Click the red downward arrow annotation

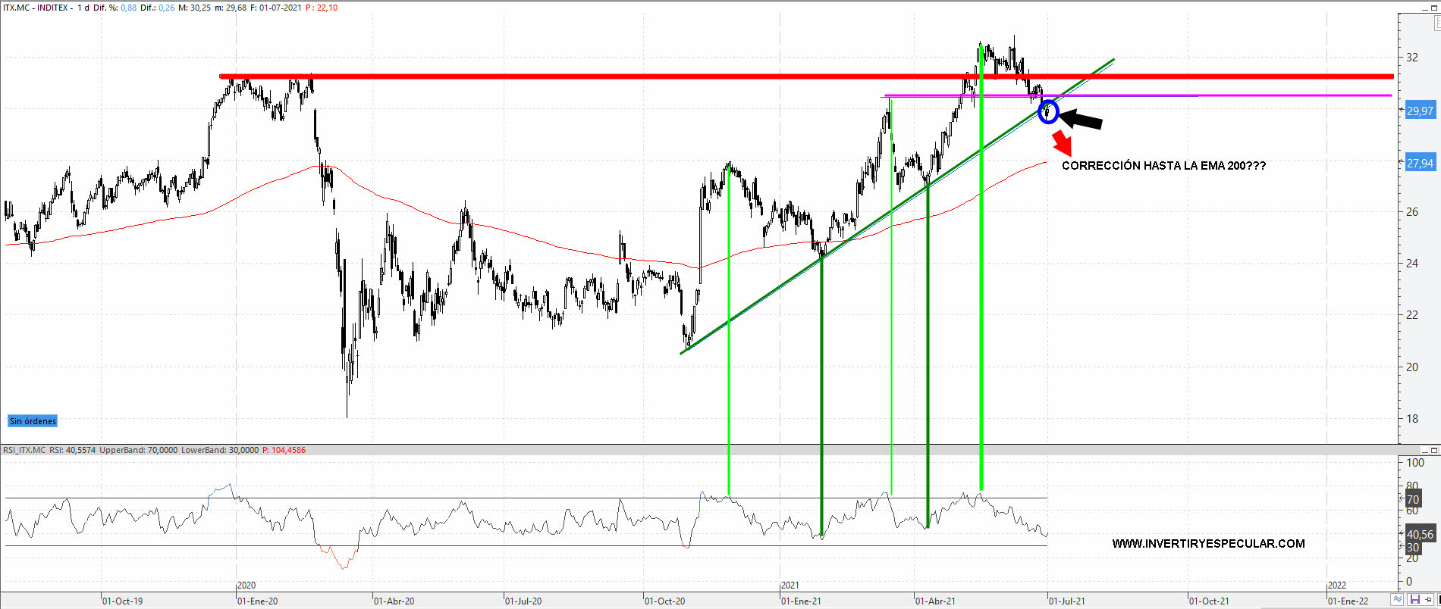pos(1062,142)
